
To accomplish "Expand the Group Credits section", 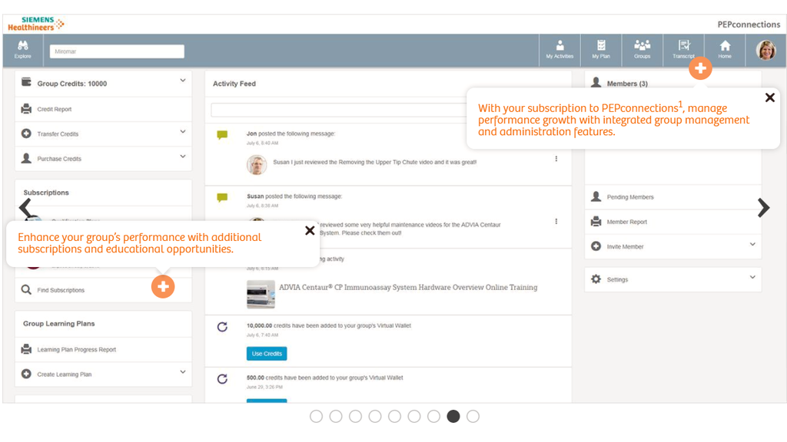I will pos(183,81).
